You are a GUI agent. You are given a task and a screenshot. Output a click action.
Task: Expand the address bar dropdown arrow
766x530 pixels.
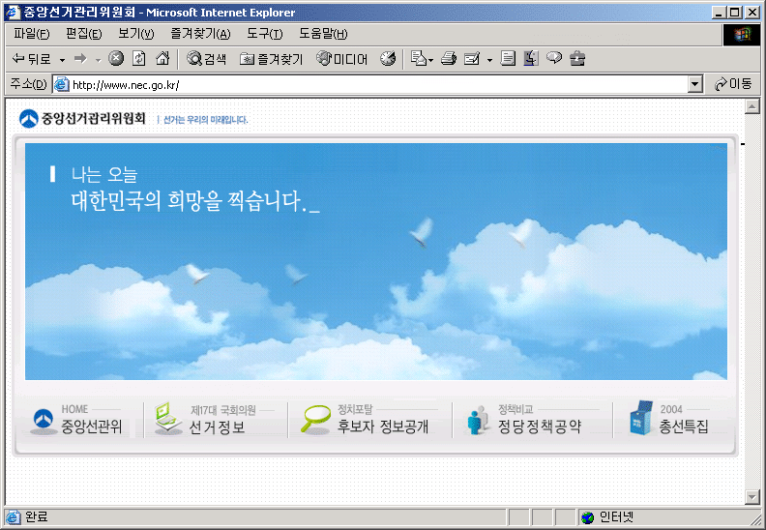(x=694, y=84)
